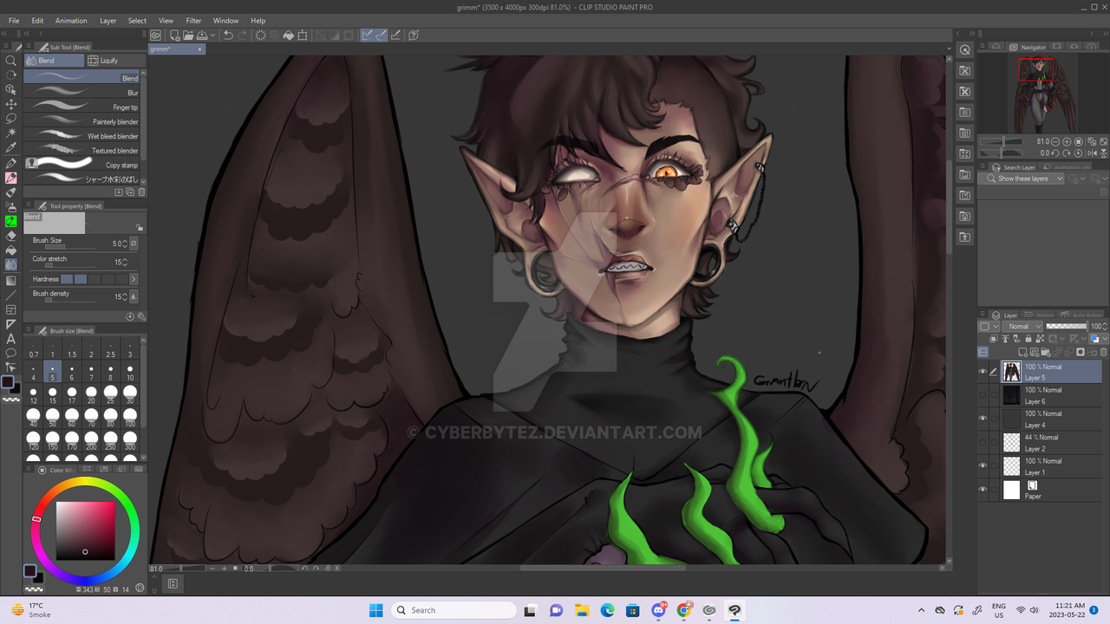The image size is (1110, 624).
Task: Select the Zoom magnifier tool
Action: coord(11,61)
